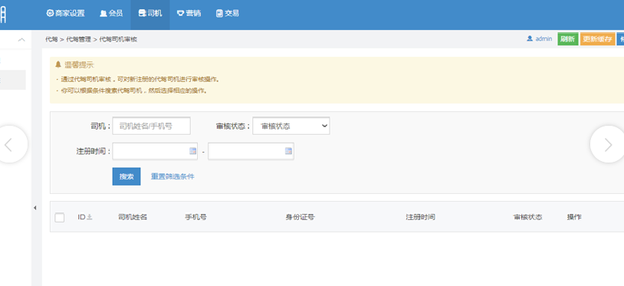Click the 营销 icon in top nav
The image size is (624, 286).
pyautogui.click(x=180, y=14)
